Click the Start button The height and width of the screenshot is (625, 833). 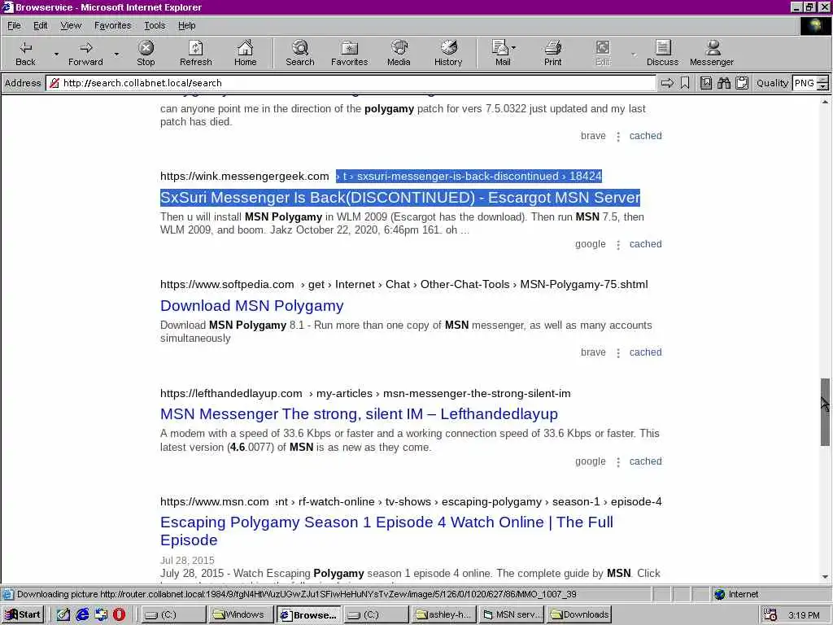(22, 614)
